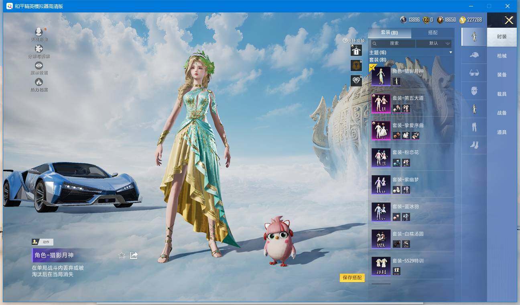Select the 套装-第五大道 outfit thumbnail
The width and height of the screenshot is (520, 305).
tap(381, 104)
